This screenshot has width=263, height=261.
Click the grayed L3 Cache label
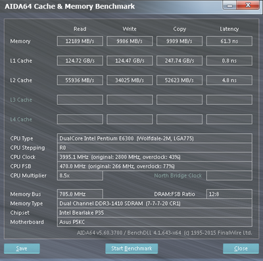tap(21, 100)
